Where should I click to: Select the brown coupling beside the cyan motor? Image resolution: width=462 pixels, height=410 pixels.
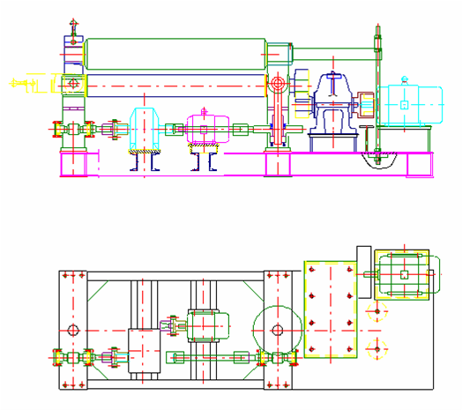[365, 105]
